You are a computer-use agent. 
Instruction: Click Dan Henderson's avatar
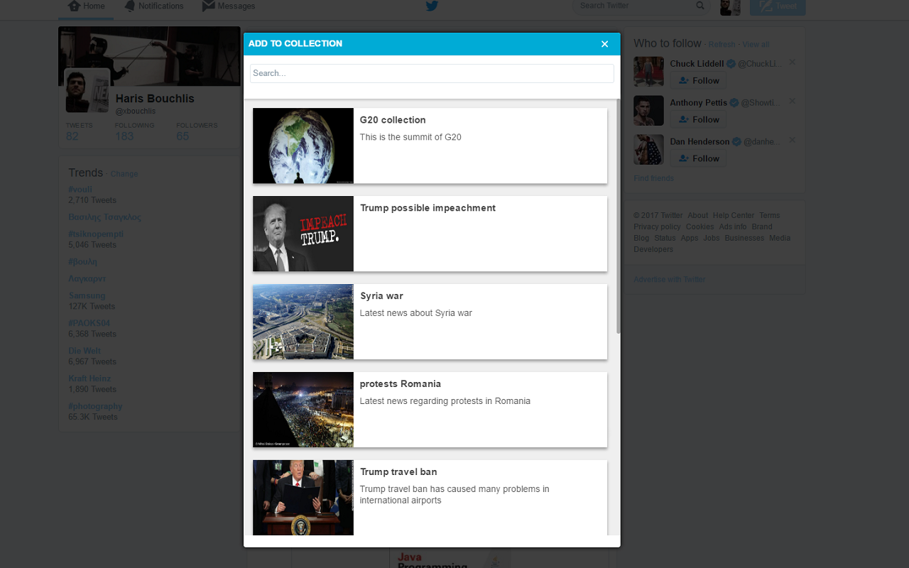[x=648, y=150]
